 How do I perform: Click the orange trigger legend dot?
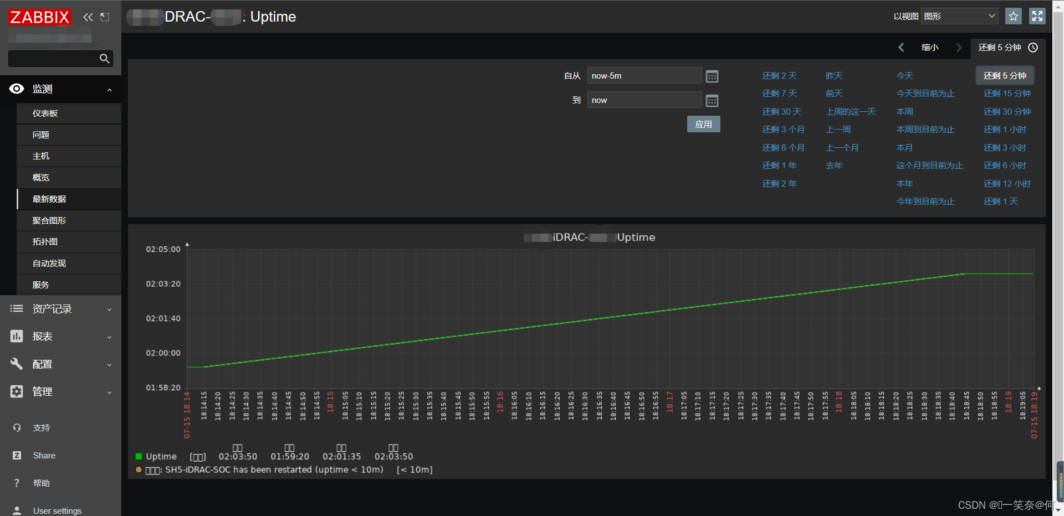click(139, 469)
